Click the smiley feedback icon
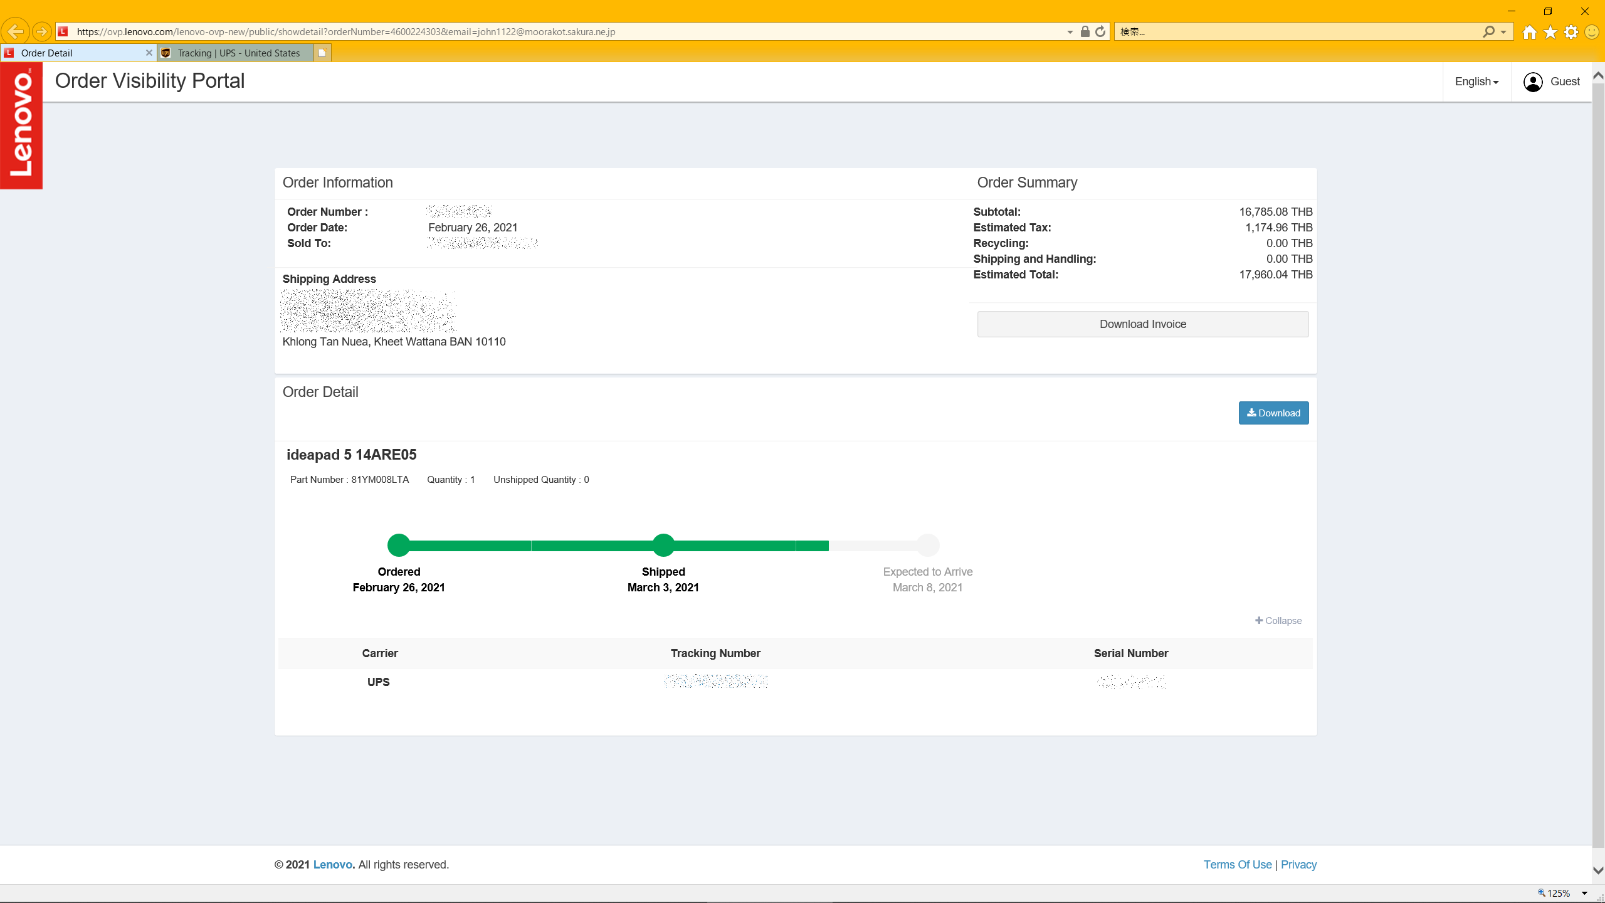 click(x=1591, y=32)
